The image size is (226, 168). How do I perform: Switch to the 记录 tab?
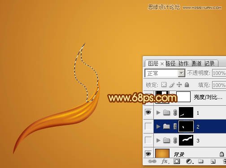(x=209, y=64)
